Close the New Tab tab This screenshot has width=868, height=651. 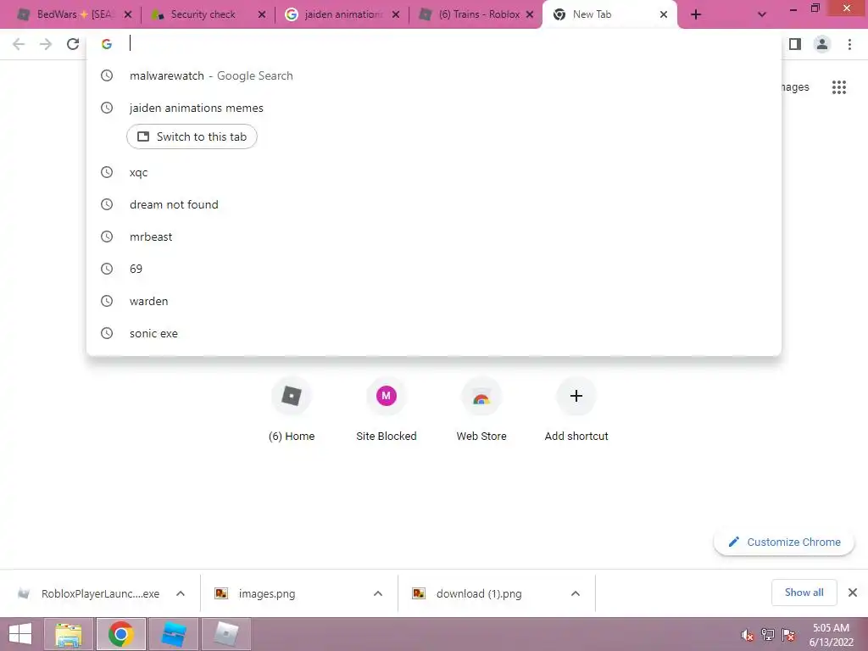point(663,14)
